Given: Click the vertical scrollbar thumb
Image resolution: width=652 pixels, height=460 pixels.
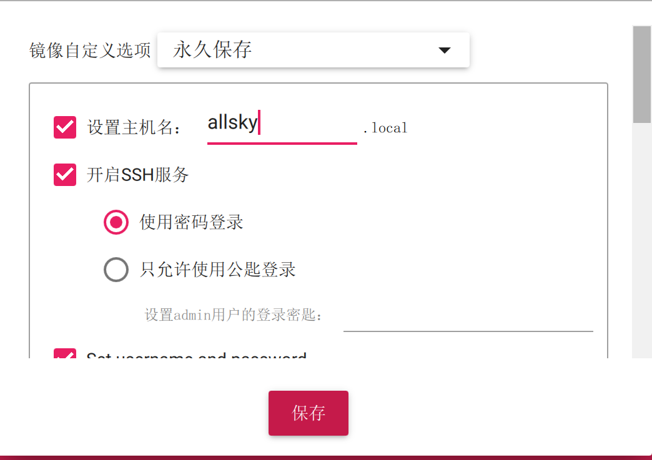Looking at the screenshot, I should point(642,75).
